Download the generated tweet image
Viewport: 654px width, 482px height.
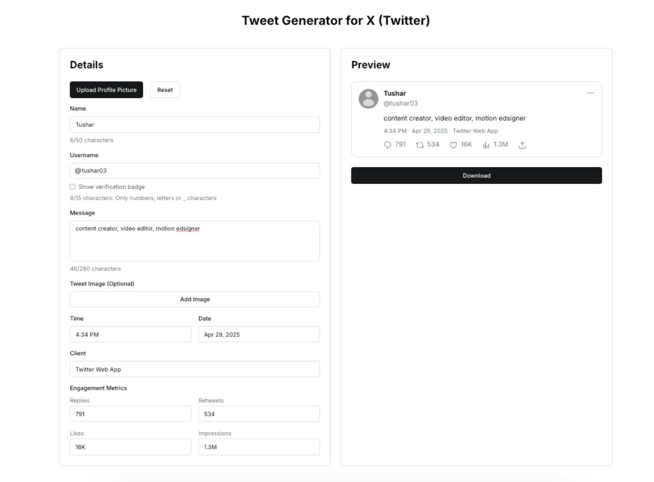click(x=476, y=175)
